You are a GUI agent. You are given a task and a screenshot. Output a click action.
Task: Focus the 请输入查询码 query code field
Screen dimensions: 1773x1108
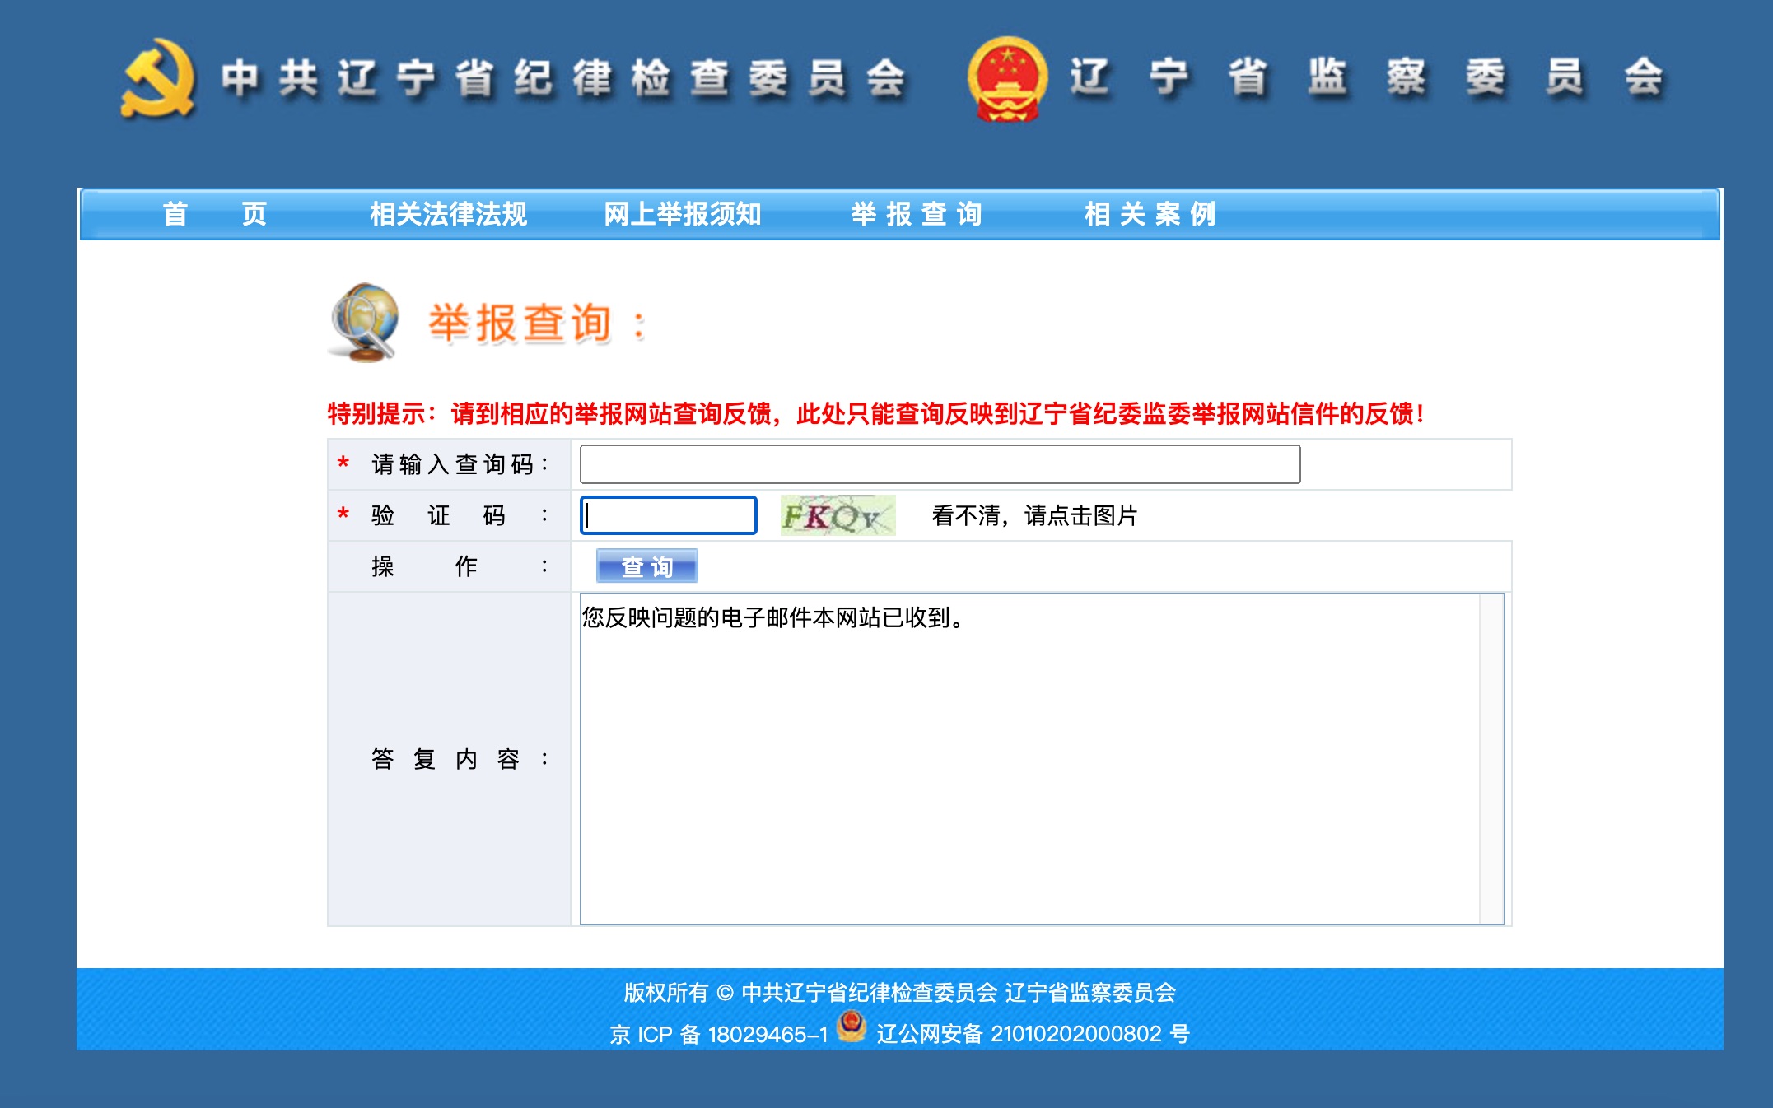pyautogui.click(x=940, y=464)
